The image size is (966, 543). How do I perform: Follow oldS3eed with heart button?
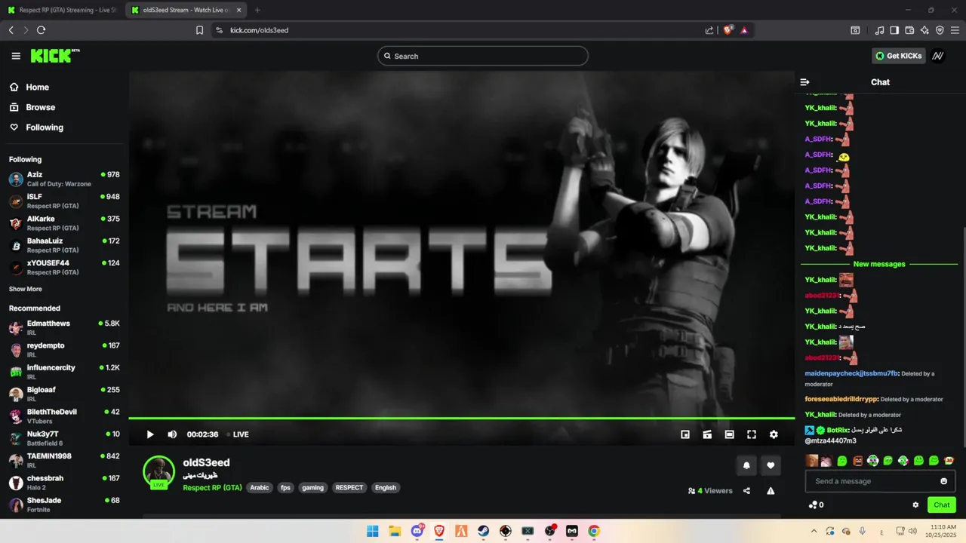pos(771,465)
